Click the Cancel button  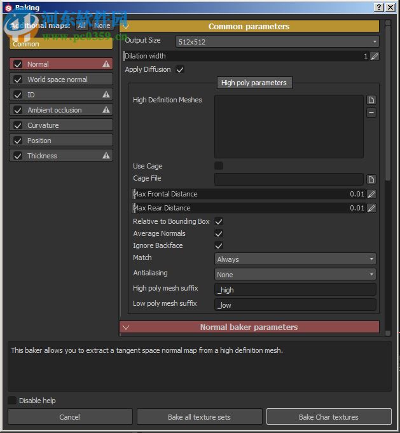[x=70, y=416]
